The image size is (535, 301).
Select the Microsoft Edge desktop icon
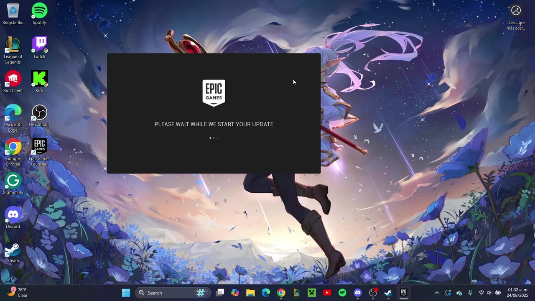pos(13,119)
